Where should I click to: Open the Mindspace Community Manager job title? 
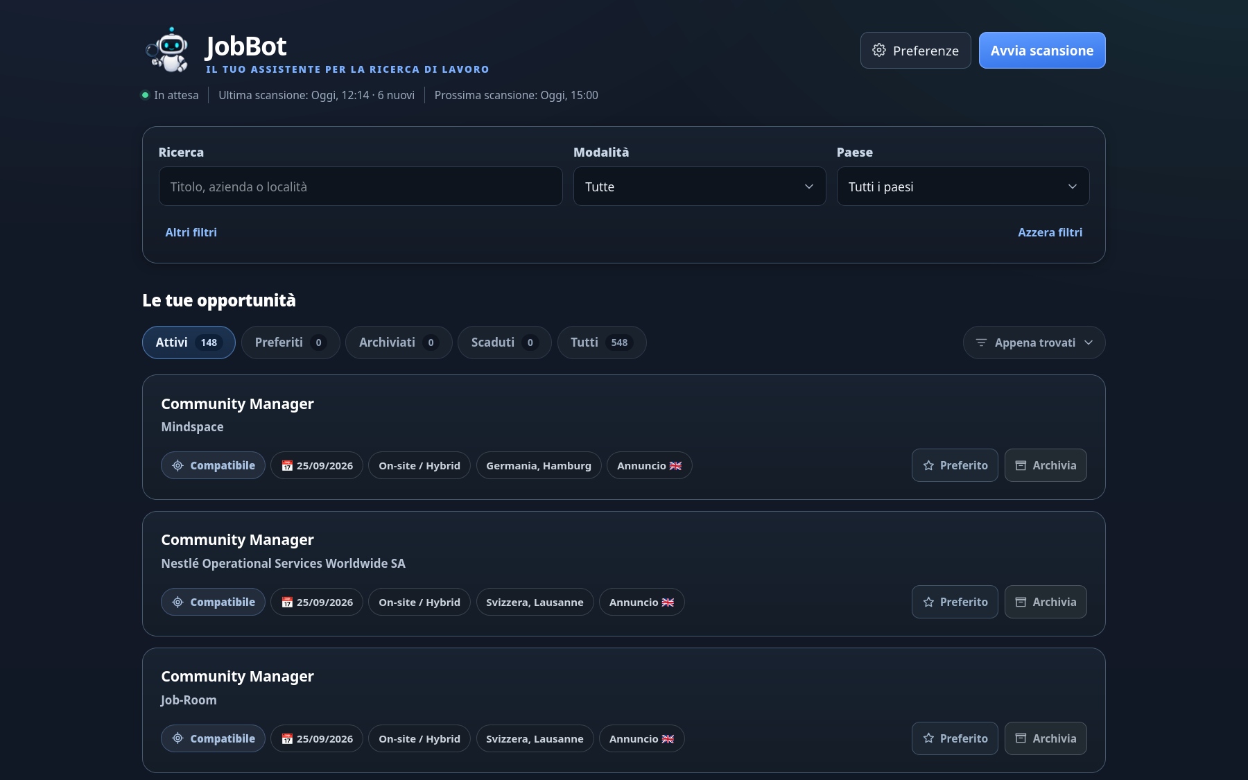tap(237, 404)
